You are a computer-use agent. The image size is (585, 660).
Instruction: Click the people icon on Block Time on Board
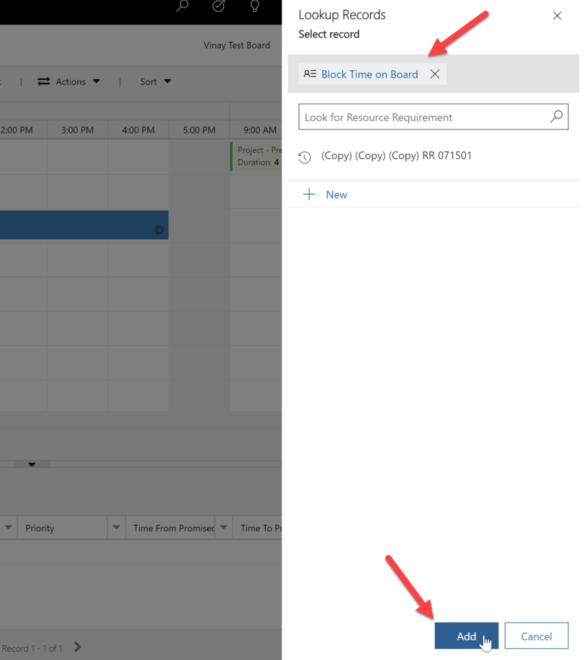click(x=309, y=73)
